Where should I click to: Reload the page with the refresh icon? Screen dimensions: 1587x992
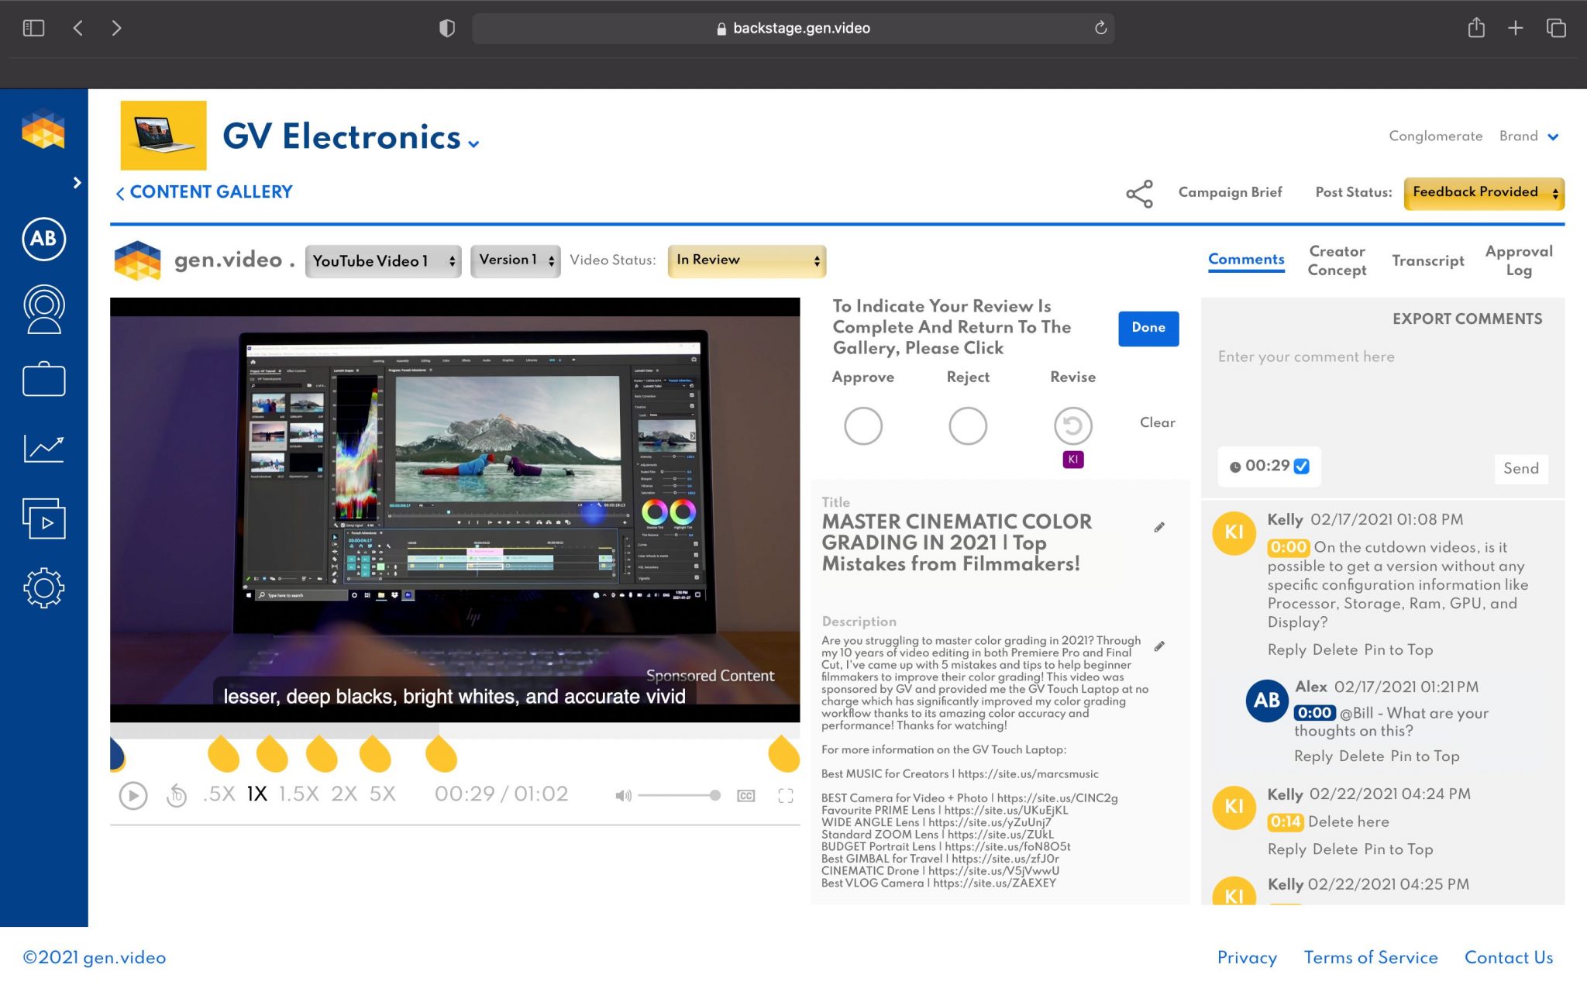coord(1100,28)
